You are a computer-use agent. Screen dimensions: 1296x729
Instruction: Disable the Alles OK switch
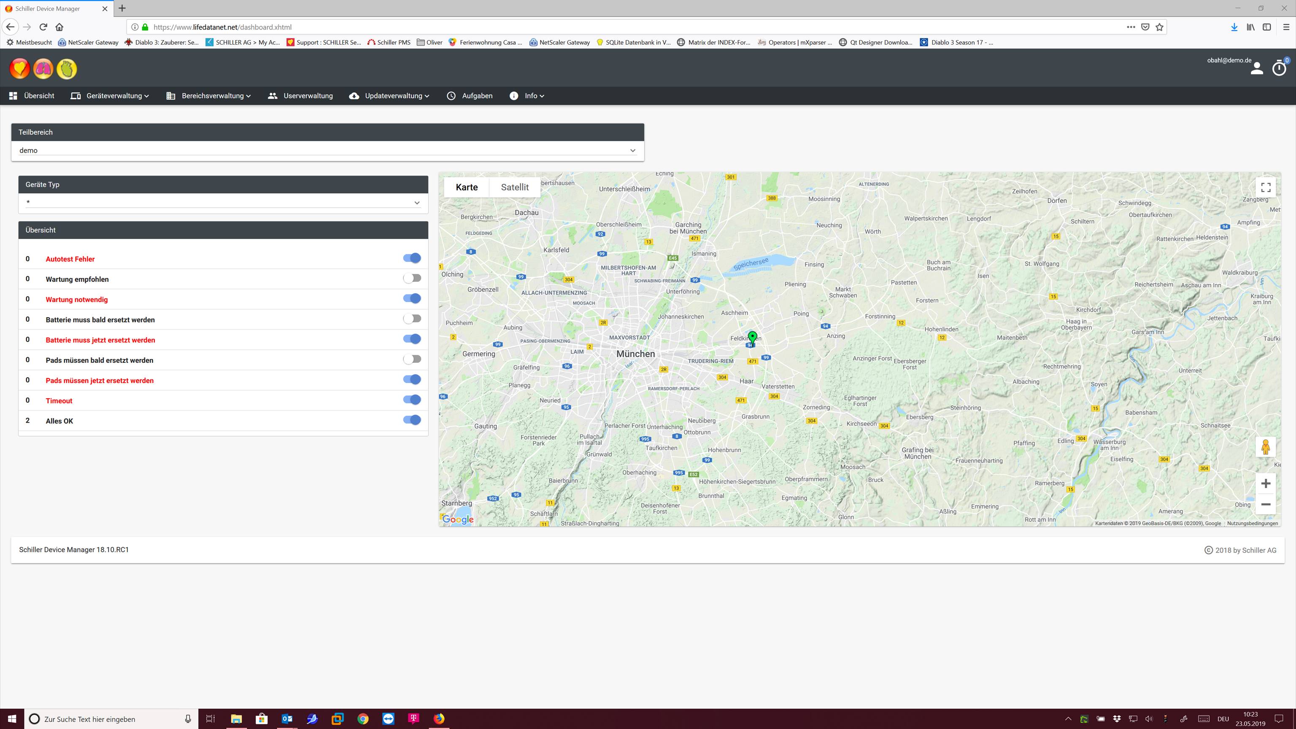click(x=412, y=420)
